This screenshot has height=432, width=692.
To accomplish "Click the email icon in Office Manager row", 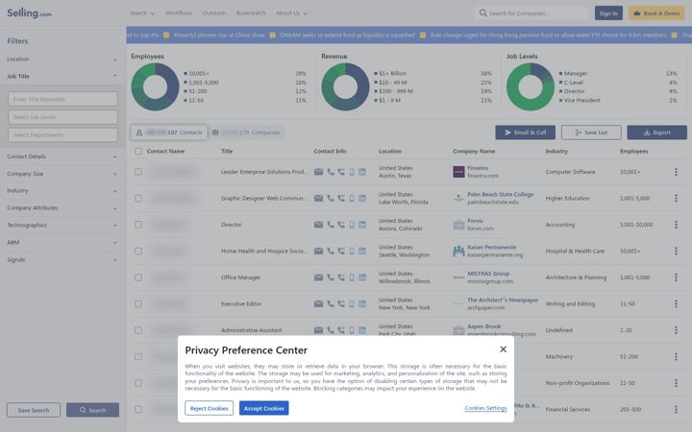I will pos(318,277).
